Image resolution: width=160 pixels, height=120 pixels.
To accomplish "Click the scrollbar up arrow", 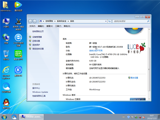I will (149, 29).
